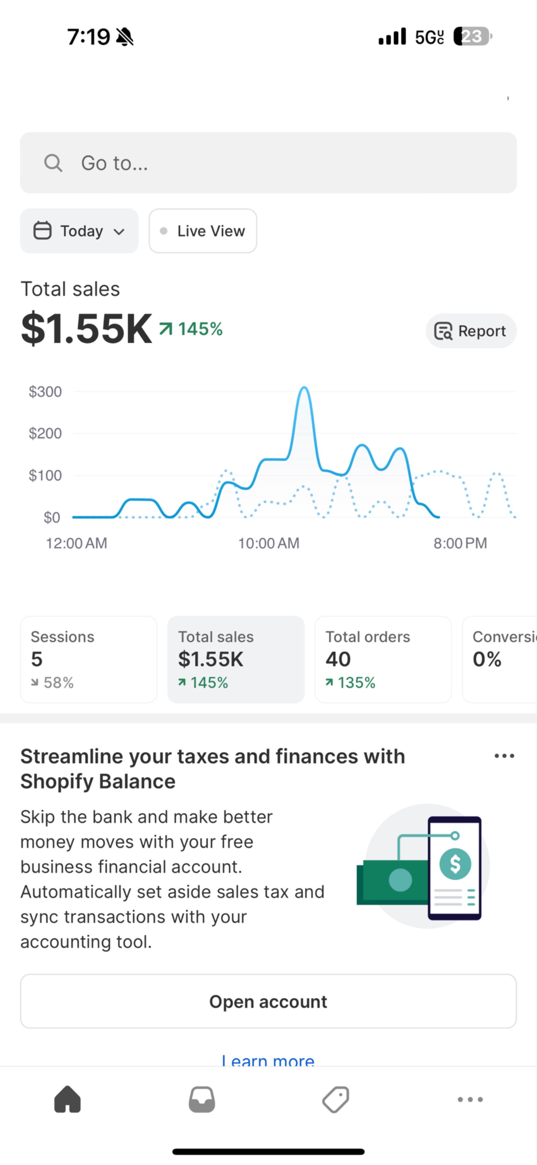Viewport: 537px width, 1165px height.
Task: Open Shopify Balance card options menu
Action: click(504, 756)
